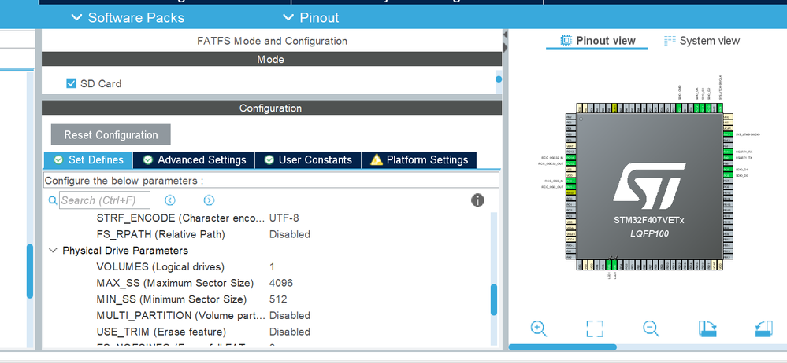Rotate the chip clockwise
Image resolution: width=787 pixels, height=363 pixels.
tap(707, 328)
